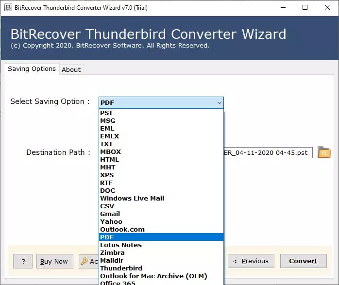Select Windows Live Mail option
Screen dimensions: 339x285
(x=132, y=198)
